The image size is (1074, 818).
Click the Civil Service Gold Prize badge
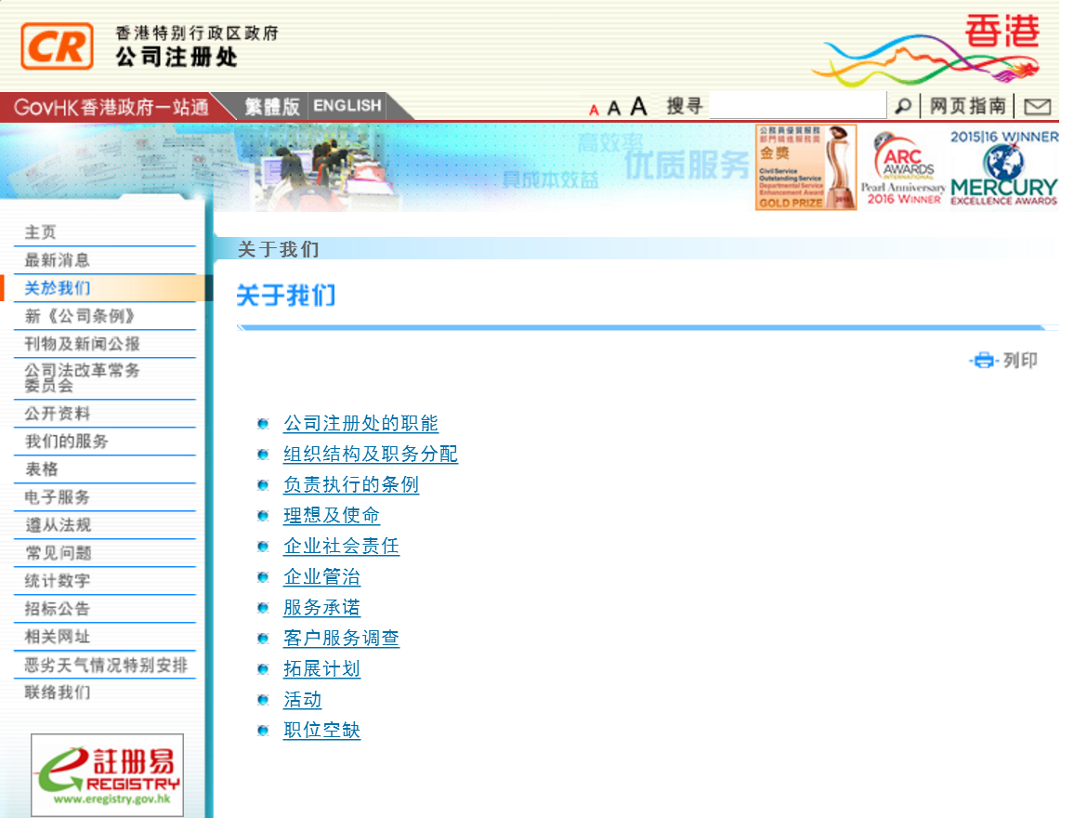tap(805, 167)
